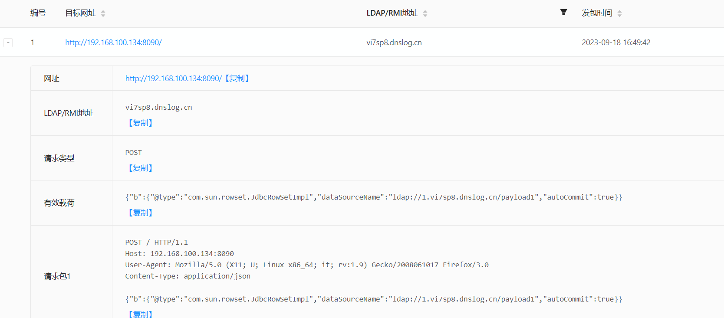Screen dimensions: 724x318
Task: Select the row cell vi7sp8.dnslog.cn
Action: 394,43
